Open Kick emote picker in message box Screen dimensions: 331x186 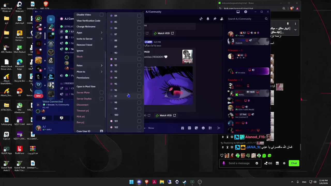[x=257, y=163]
